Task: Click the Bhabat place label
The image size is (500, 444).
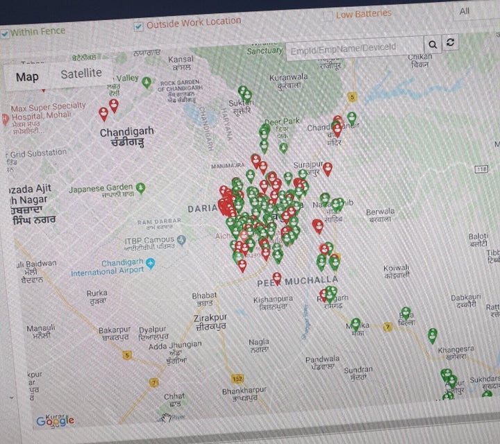Action: point(204,299)
